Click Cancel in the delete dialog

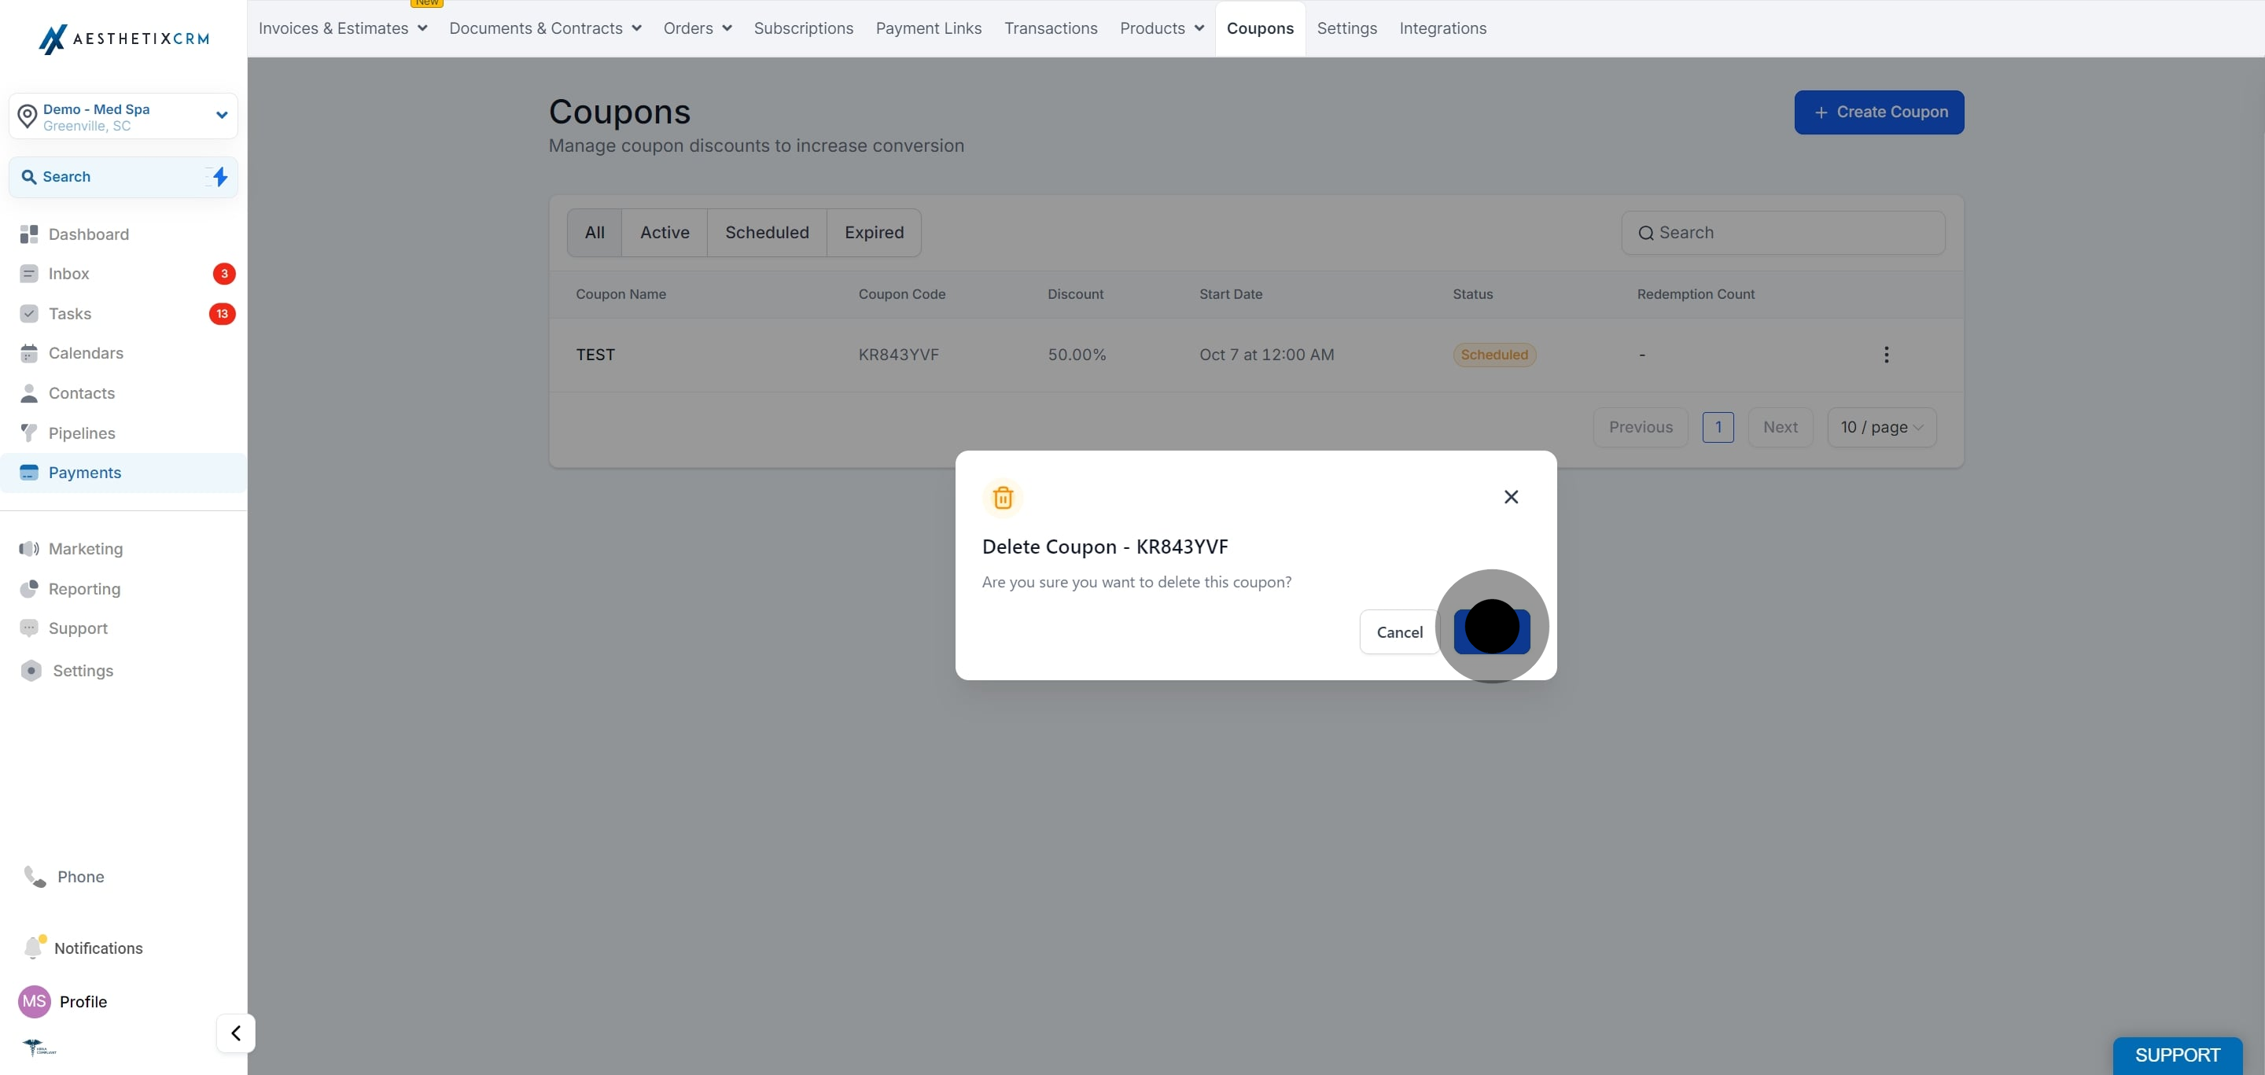pyautogui.click(x=1399, y=632)
